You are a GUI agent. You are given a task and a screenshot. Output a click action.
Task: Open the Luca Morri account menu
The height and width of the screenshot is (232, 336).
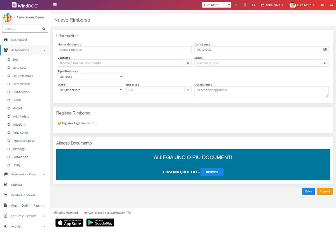click(305, 5)
